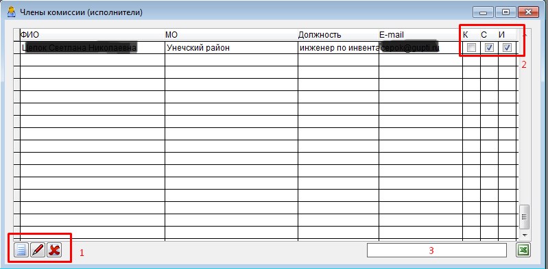Click the scrollbar down arrow
548x269 pixels.
coord(524,235)
